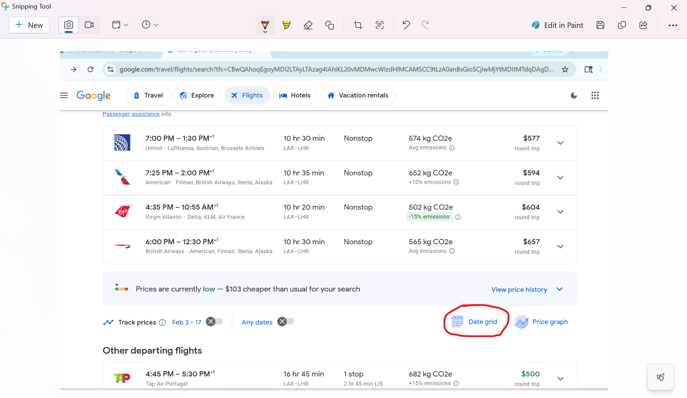The height and width of the screenshot is (398, 687).
Task: Open the Hotels tab
Action: click(295, 95)
